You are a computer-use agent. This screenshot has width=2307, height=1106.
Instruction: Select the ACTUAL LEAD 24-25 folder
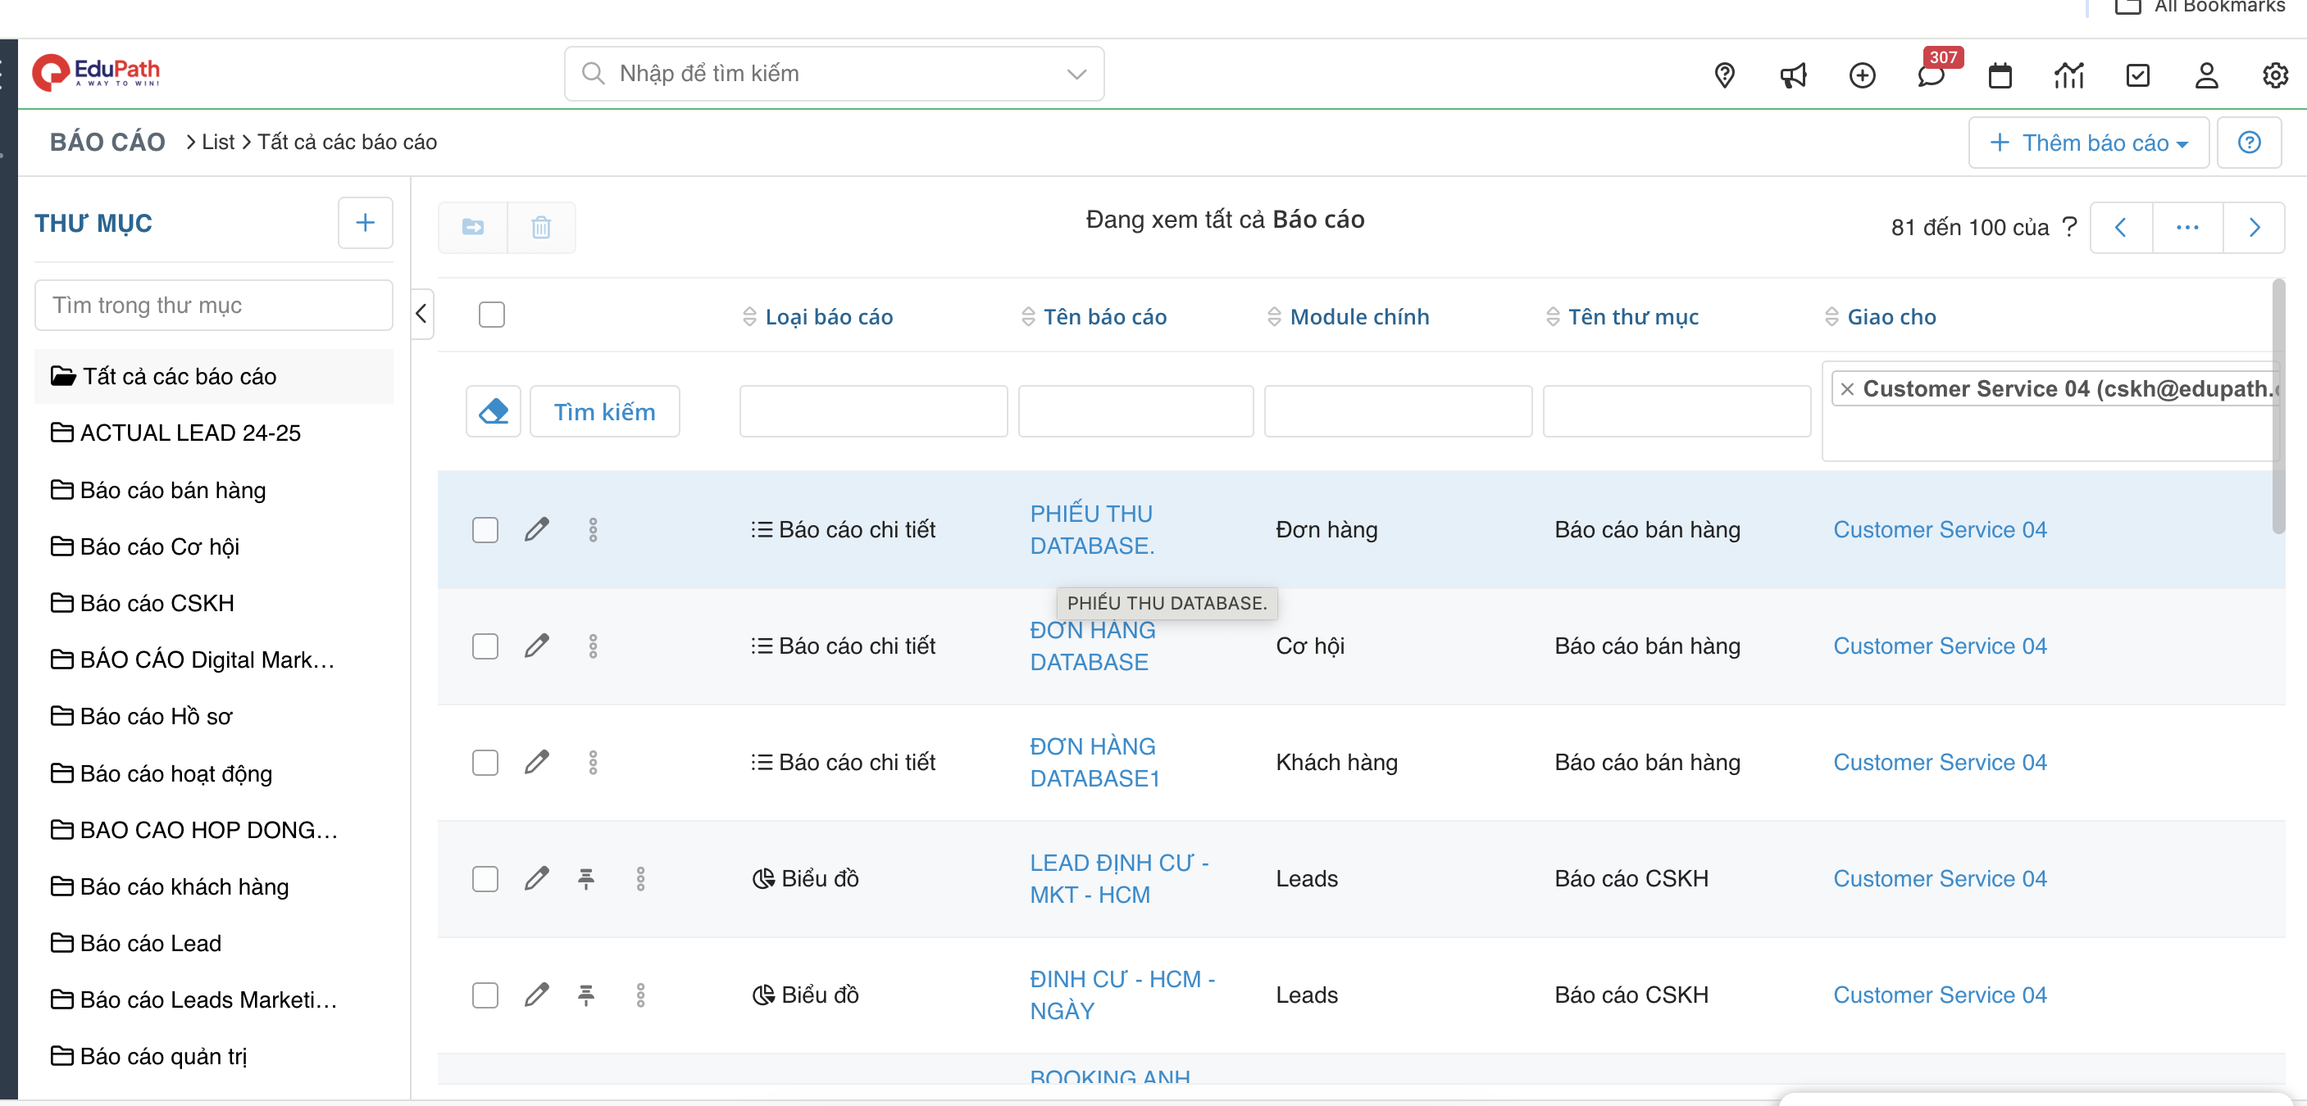(x=190, y=433)
